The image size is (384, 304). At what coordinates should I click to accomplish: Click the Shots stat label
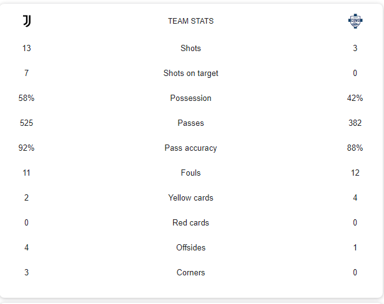pyautogui.click(x=190, y=48)
